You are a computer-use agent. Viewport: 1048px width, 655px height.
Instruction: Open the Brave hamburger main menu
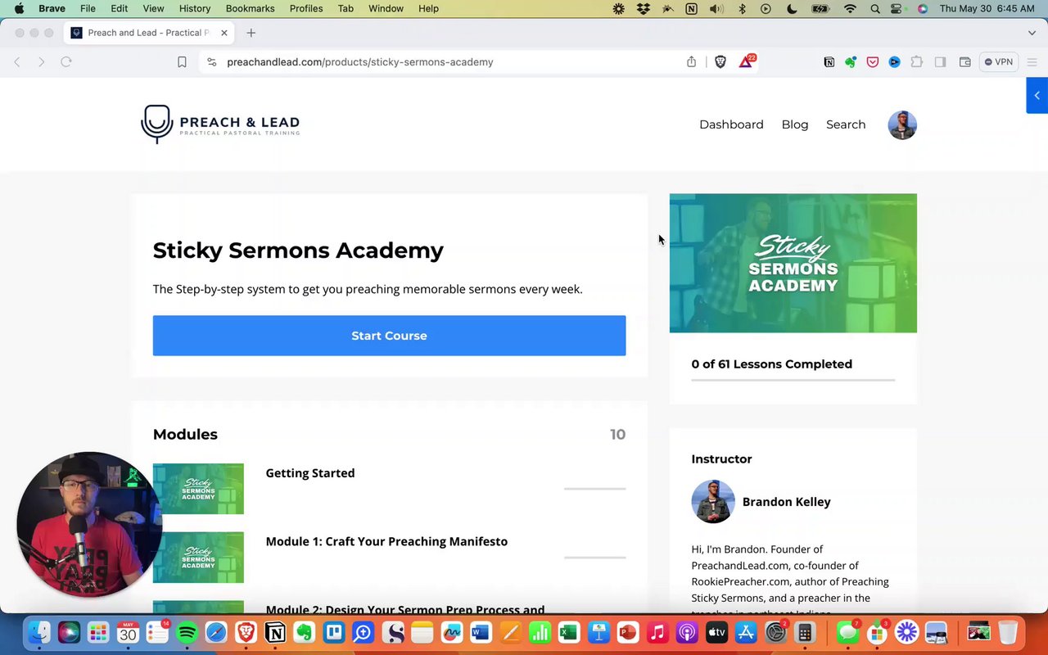point(1032,61)
